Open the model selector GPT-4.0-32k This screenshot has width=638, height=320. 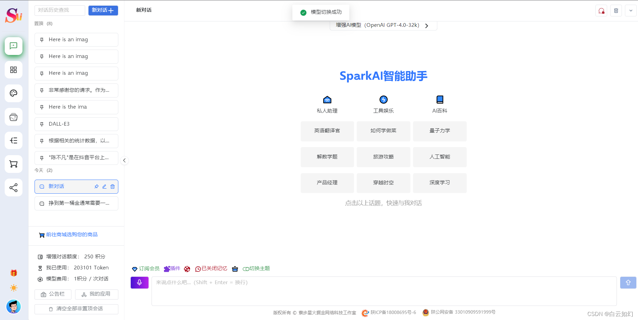click(x=383, y=25)
